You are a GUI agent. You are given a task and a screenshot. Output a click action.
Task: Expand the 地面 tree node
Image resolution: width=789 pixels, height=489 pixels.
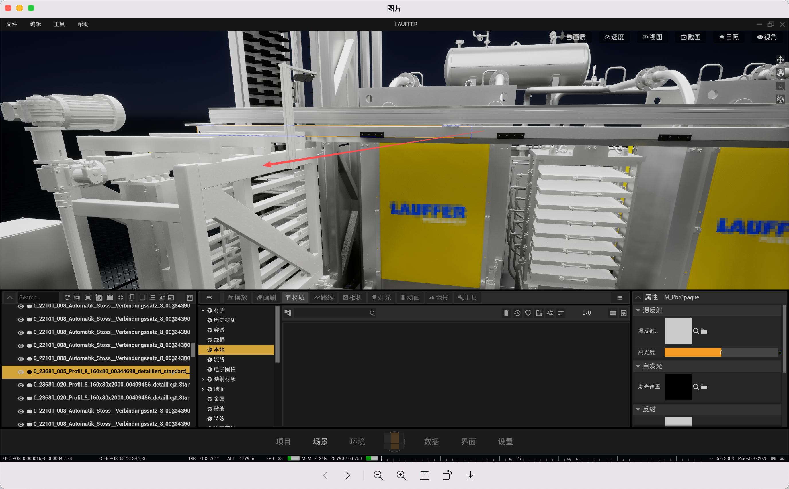(203, 389)
